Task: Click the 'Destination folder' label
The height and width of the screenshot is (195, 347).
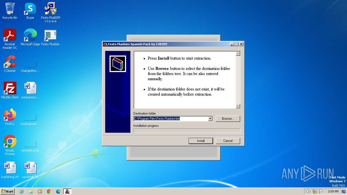Action: [x=144, y=113]
